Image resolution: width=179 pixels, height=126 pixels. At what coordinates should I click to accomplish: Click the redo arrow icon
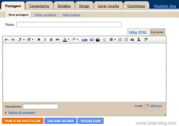click(13, 40)
